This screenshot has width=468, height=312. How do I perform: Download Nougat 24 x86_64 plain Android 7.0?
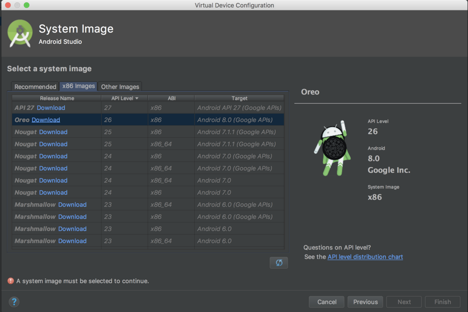tap(53, 180)
